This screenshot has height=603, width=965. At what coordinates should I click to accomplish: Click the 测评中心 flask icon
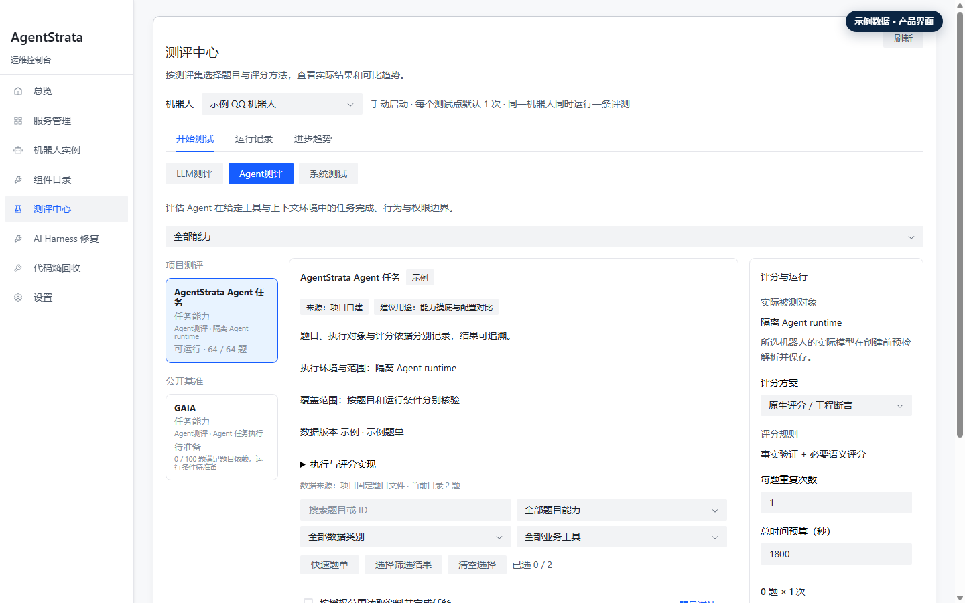point(18,209)
